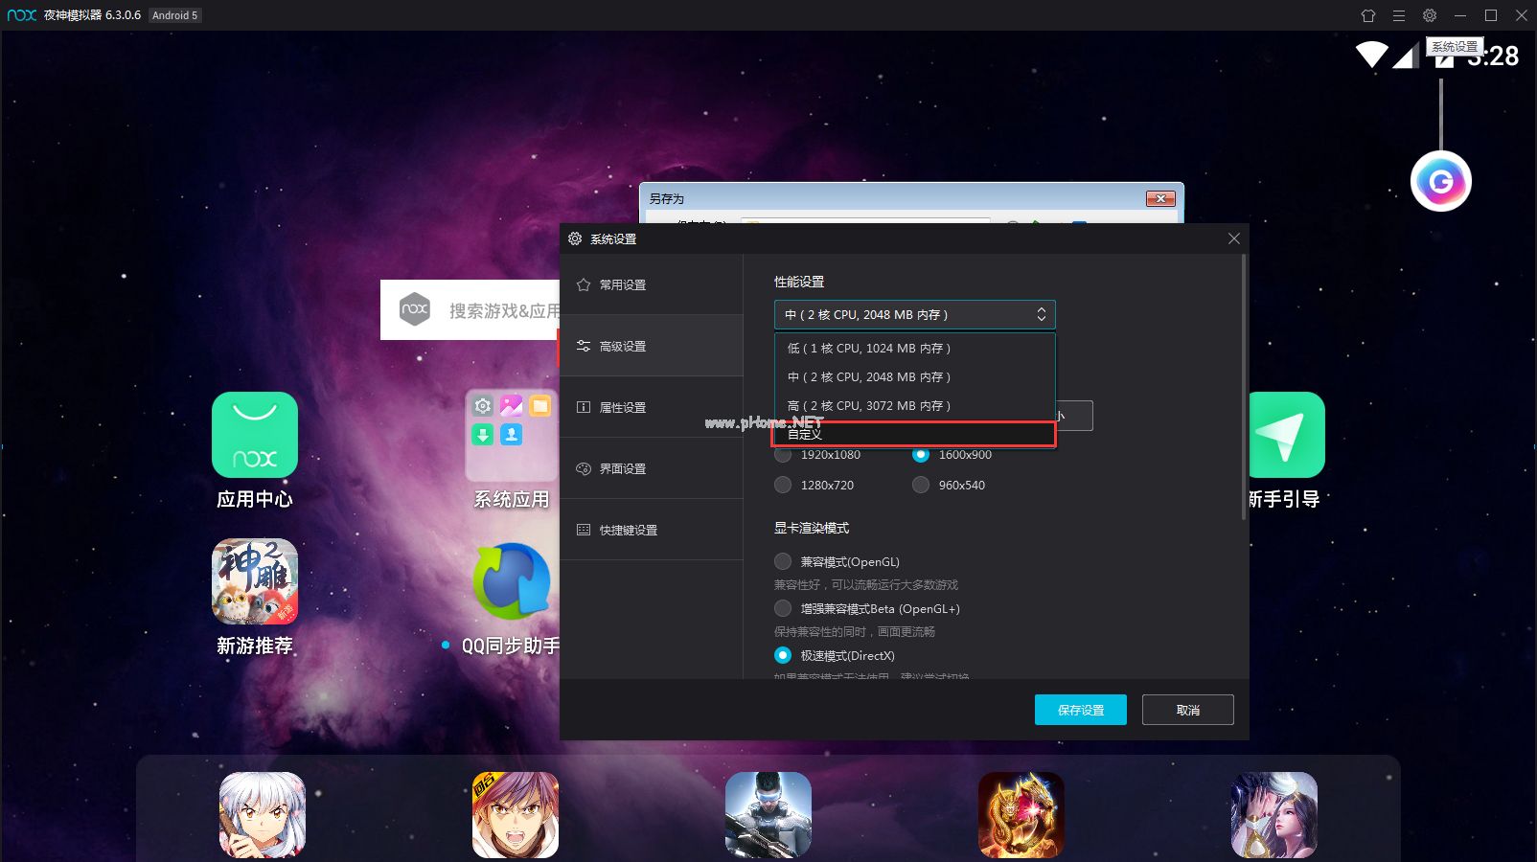Switch to 属性设置 tab

(652, 407)
